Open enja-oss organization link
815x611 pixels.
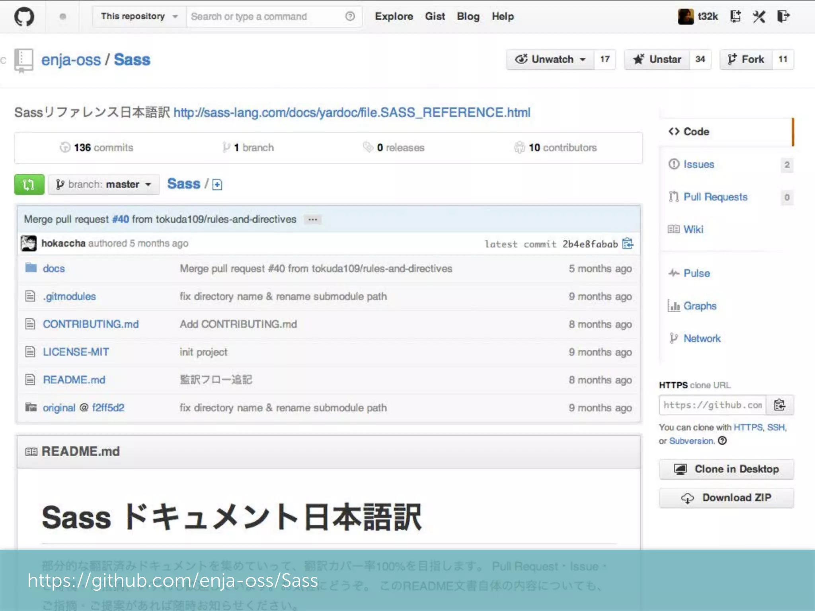[71, 60]
